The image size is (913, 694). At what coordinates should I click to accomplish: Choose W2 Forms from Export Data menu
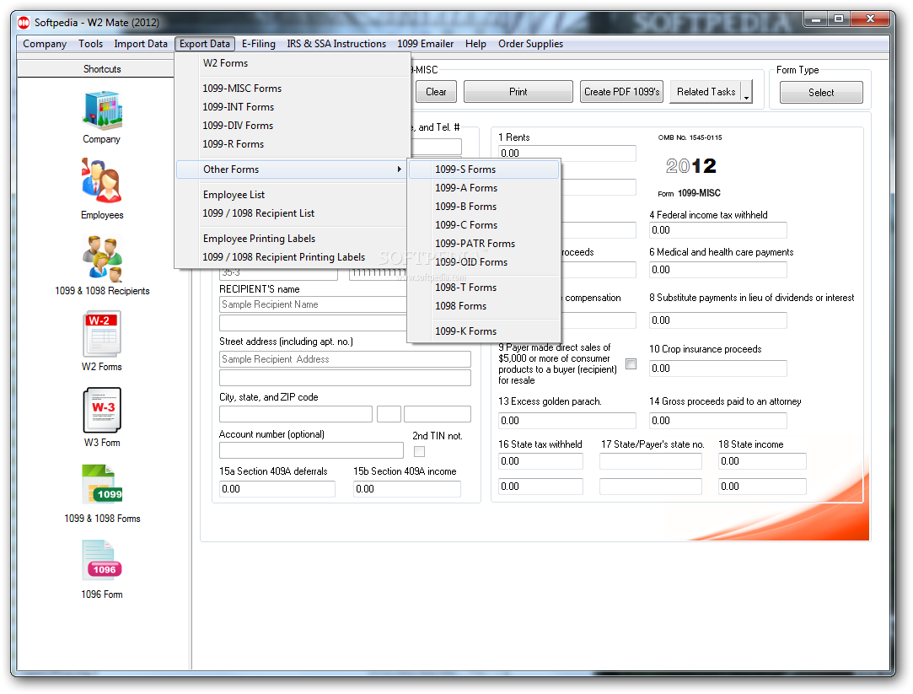pyautogui.click(x=293, y=63)
